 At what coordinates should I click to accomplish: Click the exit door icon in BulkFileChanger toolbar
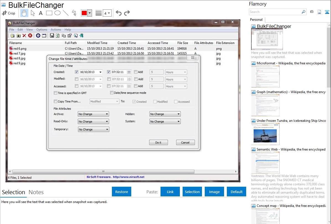click(x=82, y=36)
